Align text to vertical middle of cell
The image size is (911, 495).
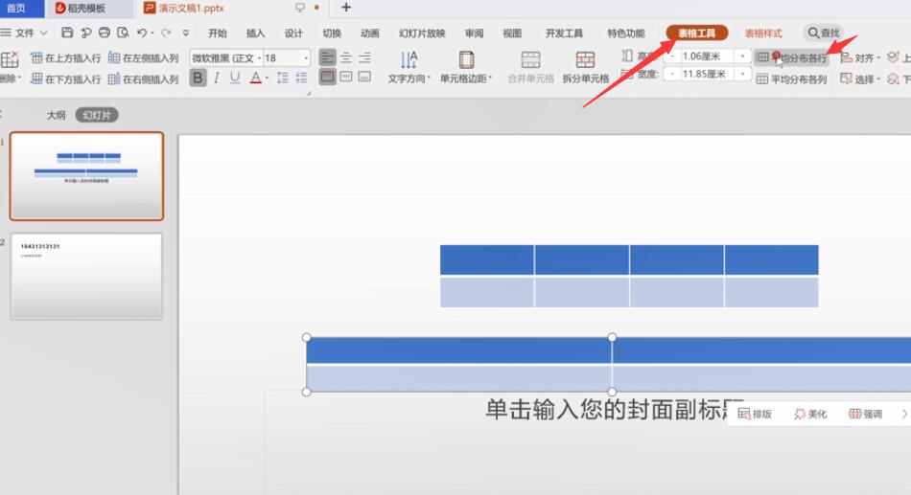click(346, 77)
